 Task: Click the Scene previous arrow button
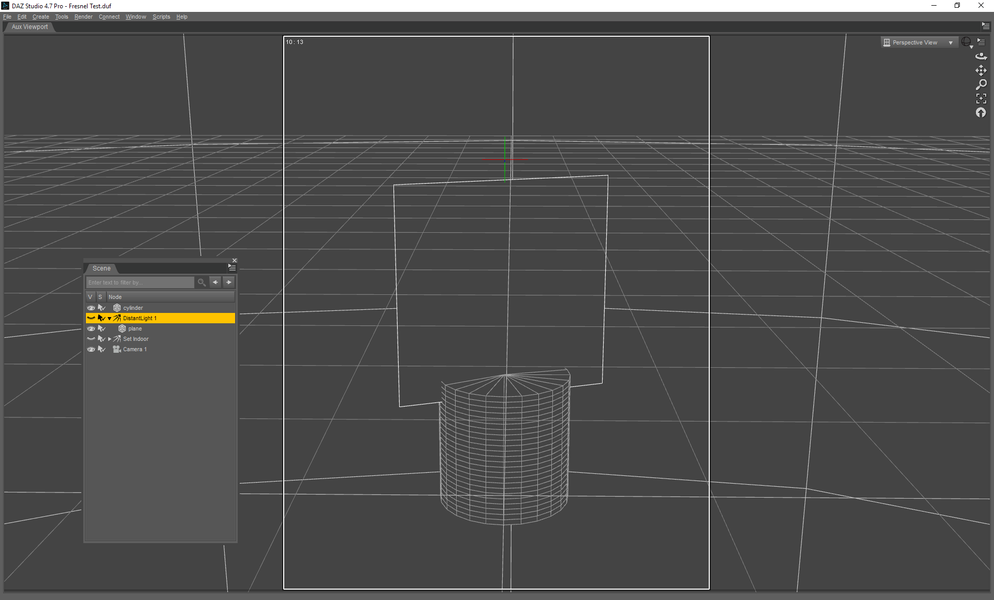click(x=215, y=282)
